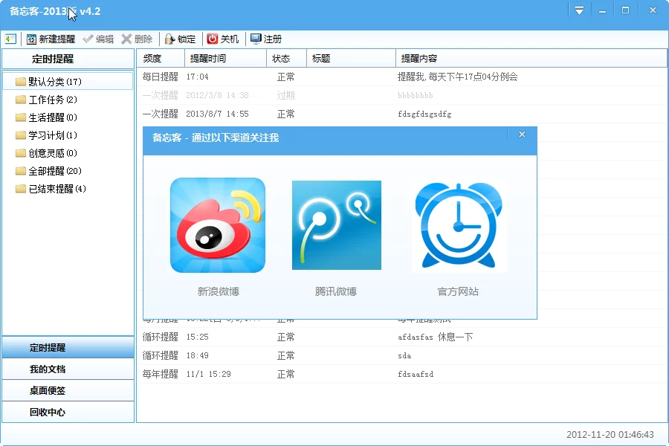
Task: Click reminder content 提醒我,每天下午17点04分例会
Action: pos(457,77)
